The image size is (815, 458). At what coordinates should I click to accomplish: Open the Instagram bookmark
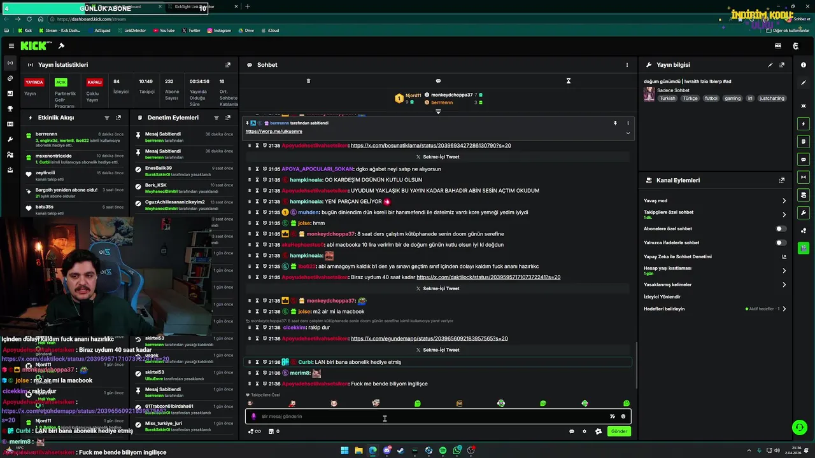[x=218, y=31]
